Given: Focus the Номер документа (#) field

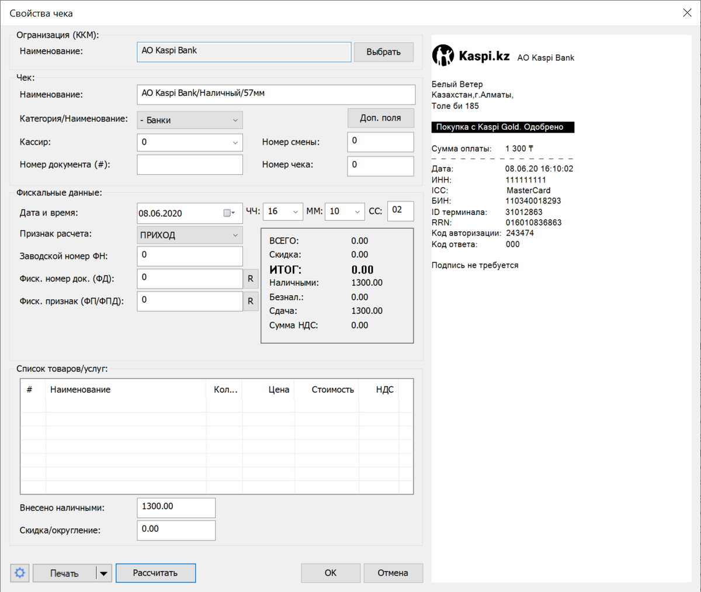Looking at the screenshot, I should 190,165.
